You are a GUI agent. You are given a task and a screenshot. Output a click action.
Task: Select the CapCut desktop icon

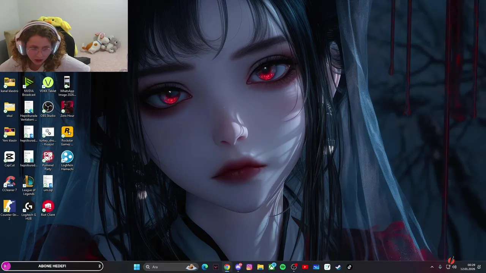[9, 159]
